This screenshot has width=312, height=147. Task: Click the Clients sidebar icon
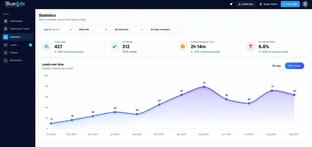[x=6, y=53]
